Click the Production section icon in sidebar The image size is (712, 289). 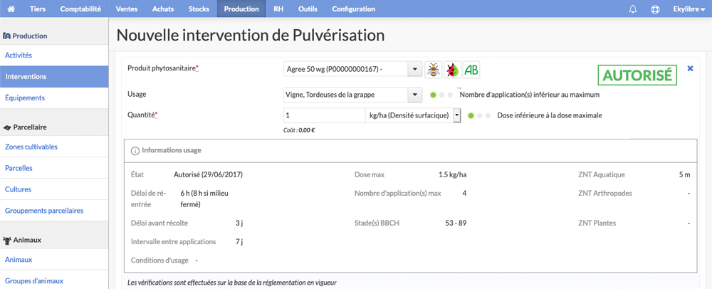pos(6,36)
